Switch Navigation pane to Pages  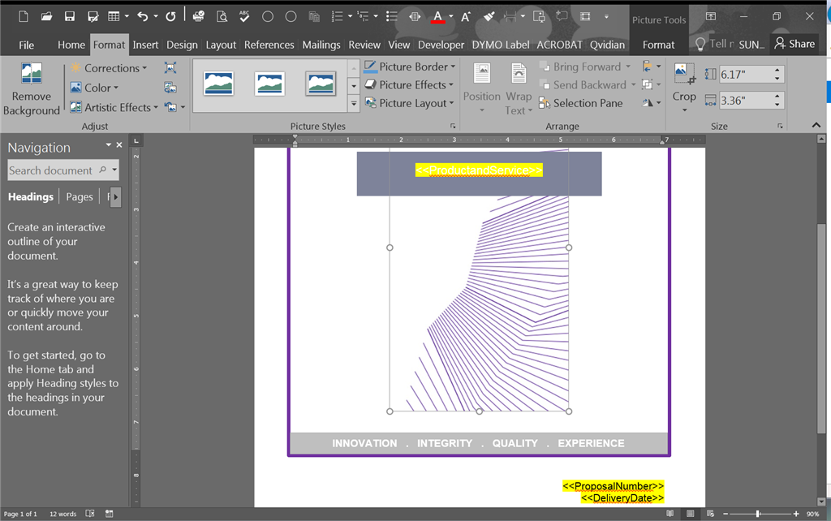coord(80,196)
